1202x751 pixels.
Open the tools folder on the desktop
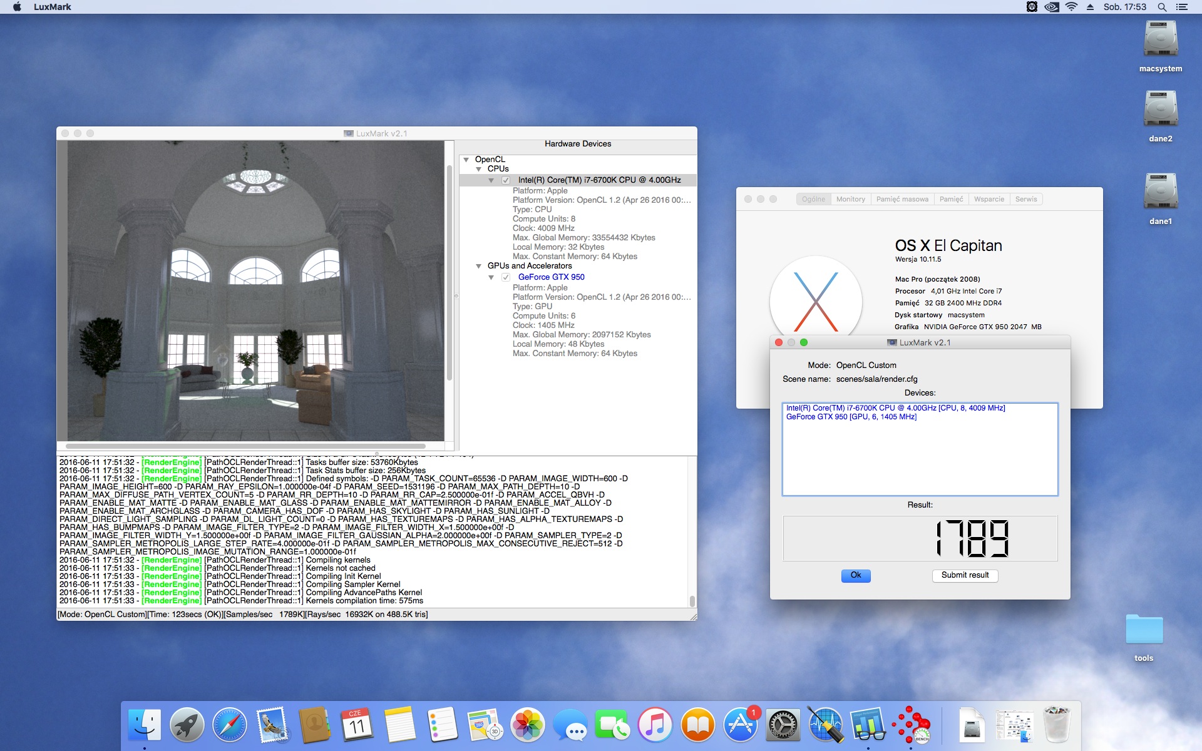pos(1144,630)
